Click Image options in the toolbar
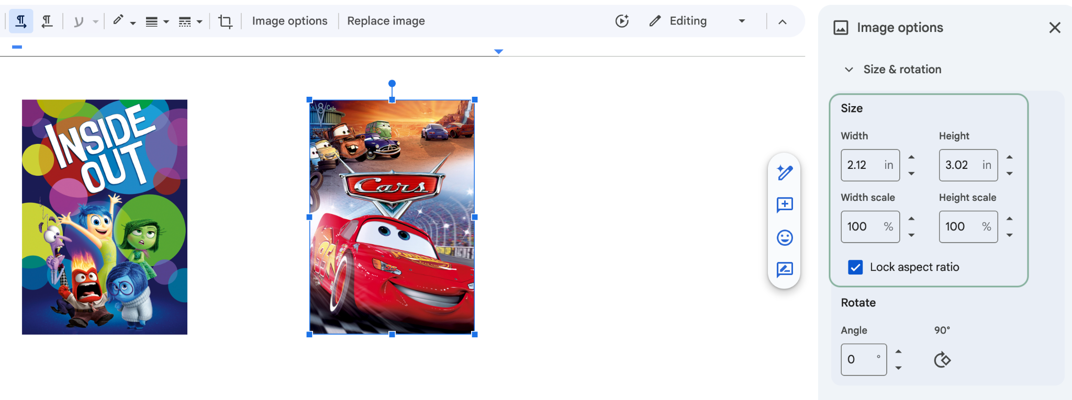The height and width of the screenshot is (400, 1072). tap(289, 21)
